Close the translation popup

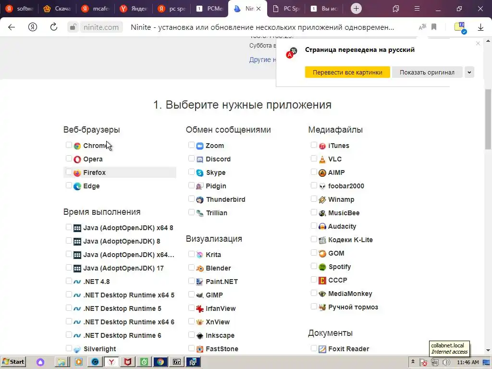click(x=478, y=43)
